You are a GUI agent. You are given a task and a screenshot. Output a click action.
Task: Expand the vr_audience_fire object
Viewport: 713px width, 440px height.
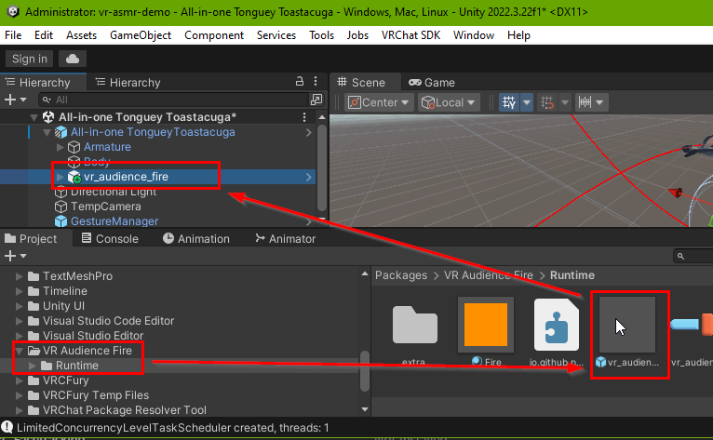click(60, 177)
